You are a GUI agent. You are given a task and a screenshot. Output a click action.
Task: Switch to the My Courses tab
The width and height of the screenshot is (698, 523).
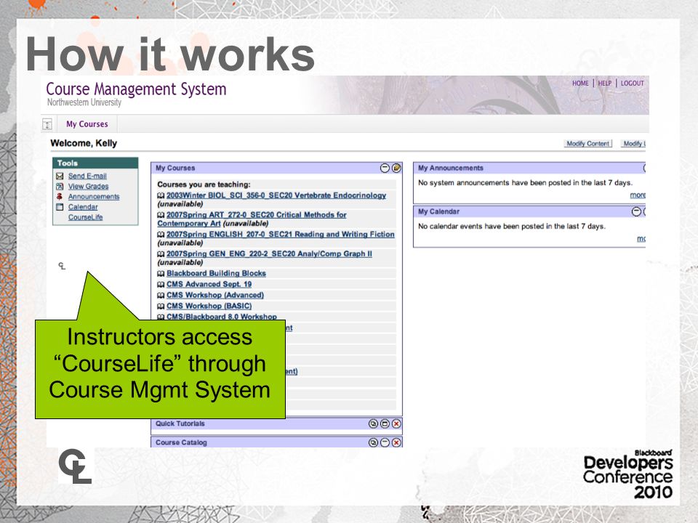pos(87,124)
